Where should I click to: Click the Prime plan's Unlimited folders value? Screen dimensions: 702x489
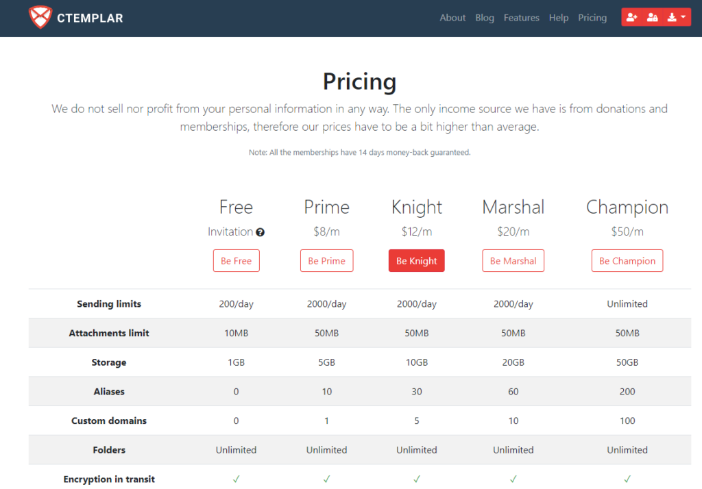coord(326,450)
